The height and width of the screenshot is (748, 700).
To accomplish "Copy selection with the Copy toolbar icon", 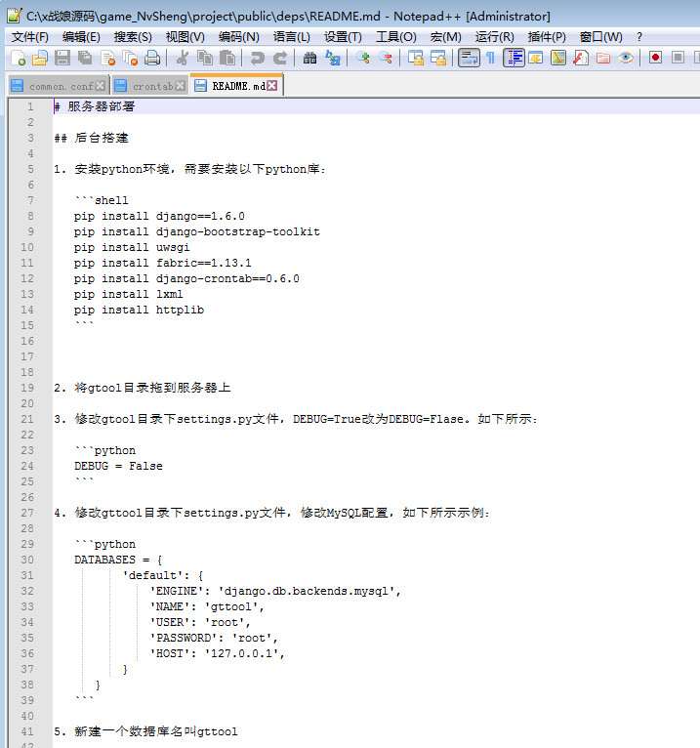I will 205,59.
